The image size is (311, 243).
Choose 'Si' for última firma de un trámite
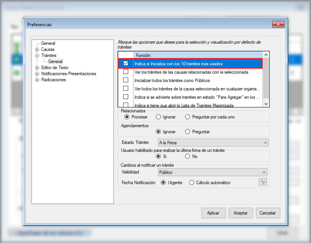tap(158, 156)
